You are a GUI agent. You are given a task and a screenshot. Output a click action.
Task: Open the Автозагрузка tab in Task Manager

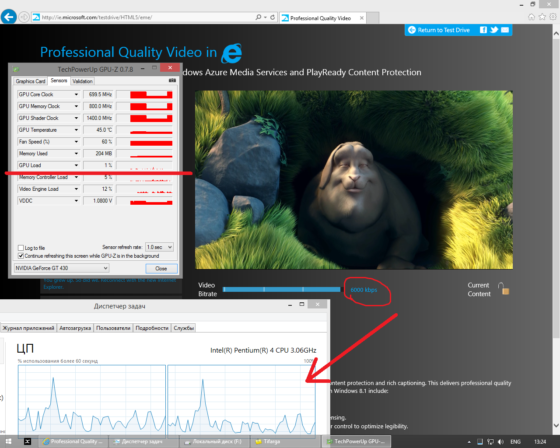tap(75, 328)
